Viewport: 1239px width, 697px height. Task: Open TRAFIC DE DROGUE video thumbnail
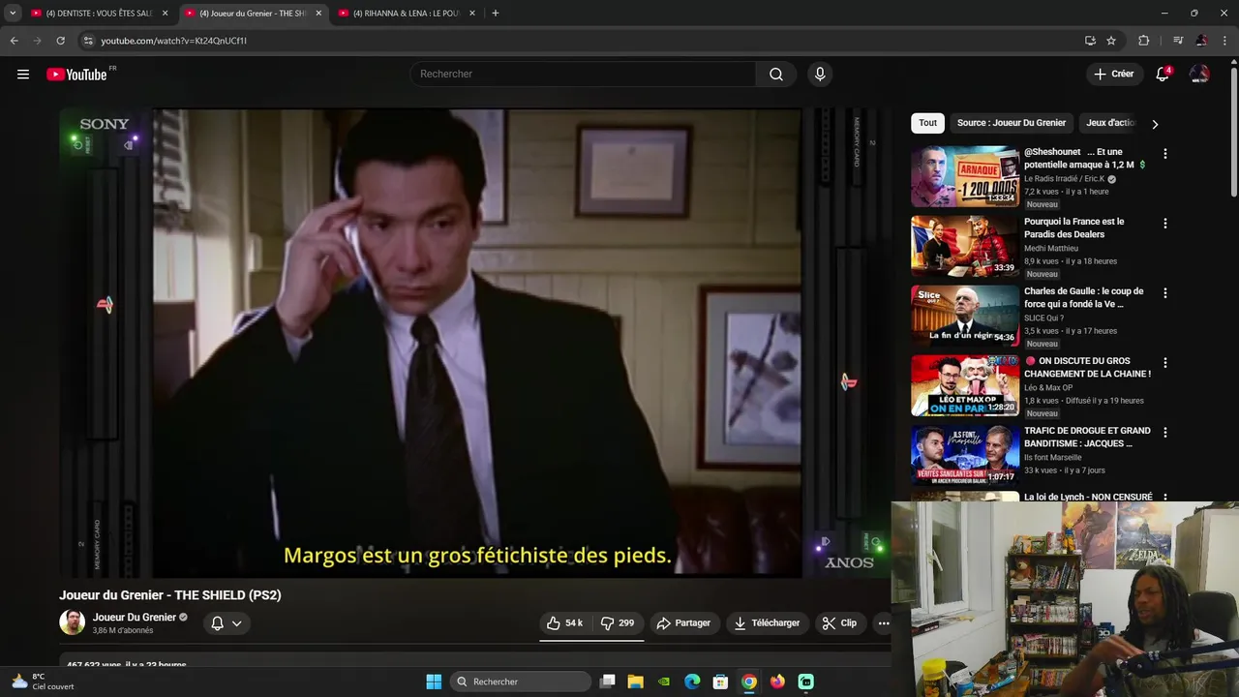click(x=965, y=455)
